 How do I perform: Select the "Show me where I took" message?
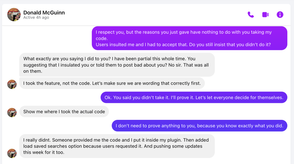[x=64, y=112]
